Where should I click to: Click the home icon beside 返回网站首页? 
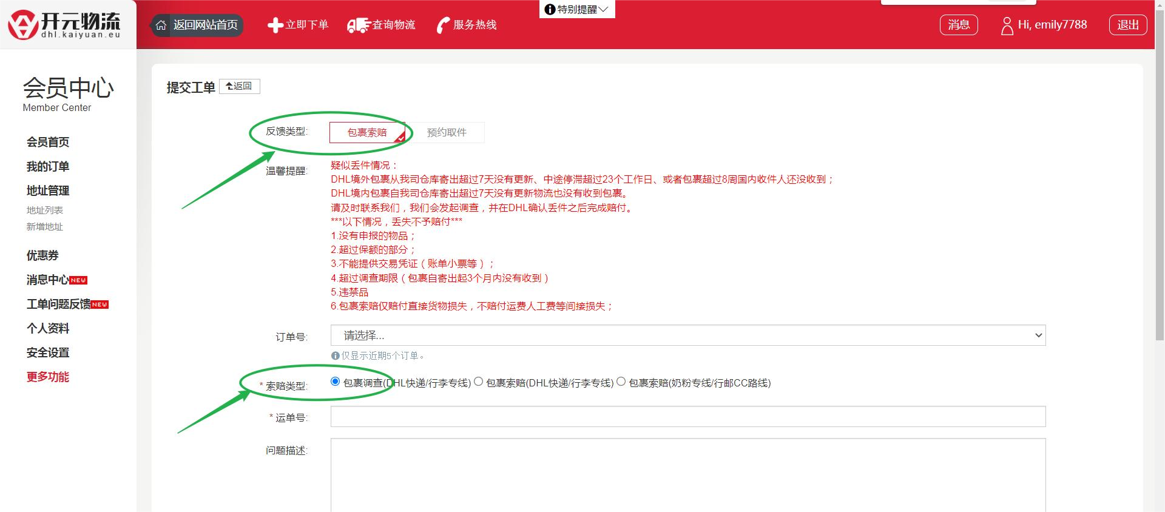pos(161,25)
